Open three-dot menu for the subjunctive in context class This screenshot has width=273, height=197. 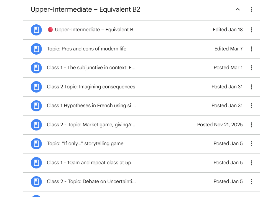tap(251, 68)
